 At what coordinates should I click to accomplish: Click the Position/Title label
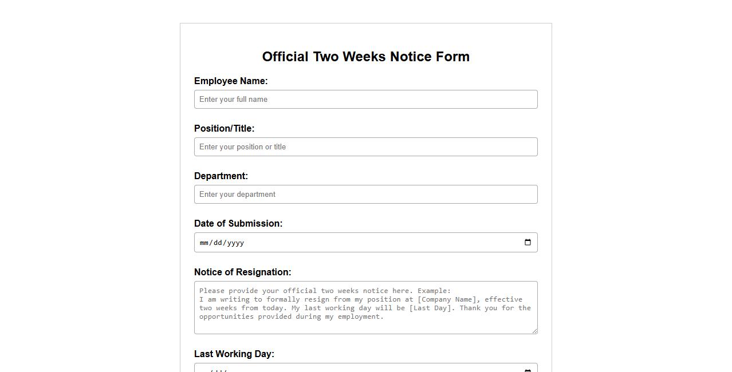(x=224, y=128)
